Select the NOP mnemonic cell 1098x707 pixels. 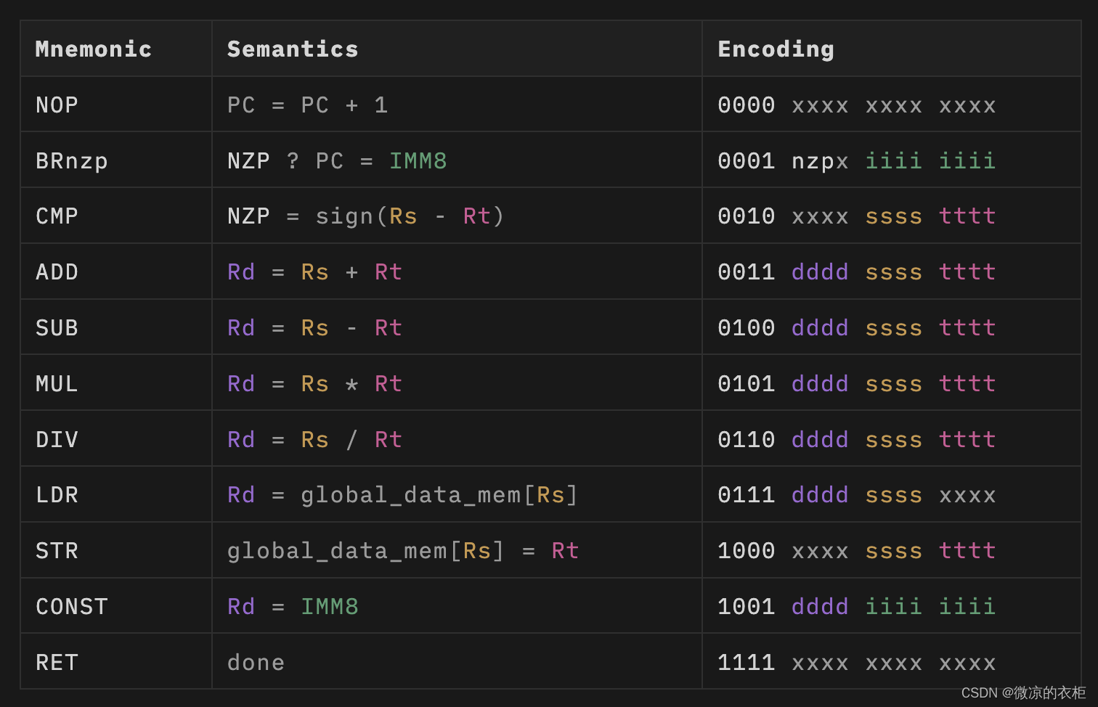[x=57, y=105]
